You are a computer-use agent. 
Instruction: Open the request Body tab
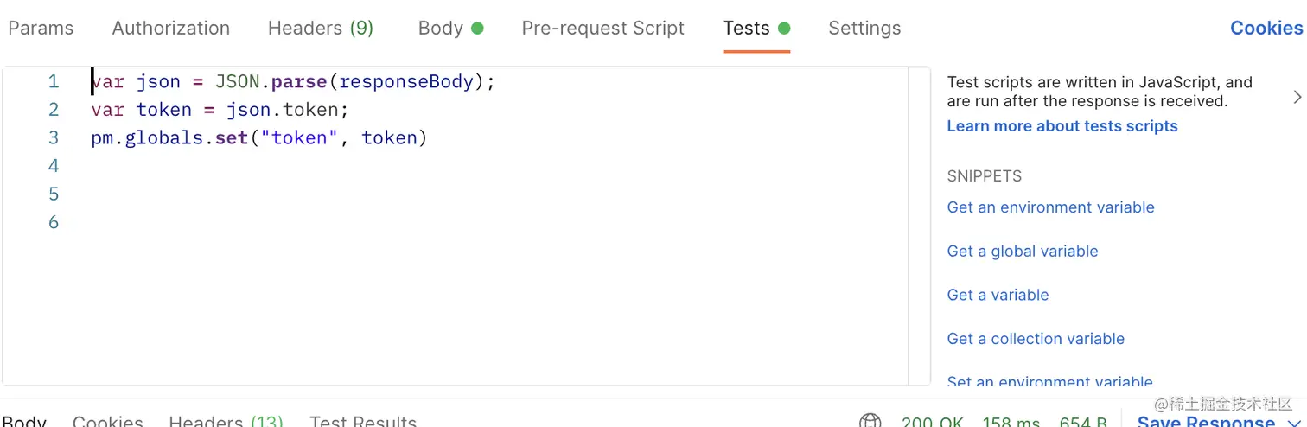pos(450,29)
